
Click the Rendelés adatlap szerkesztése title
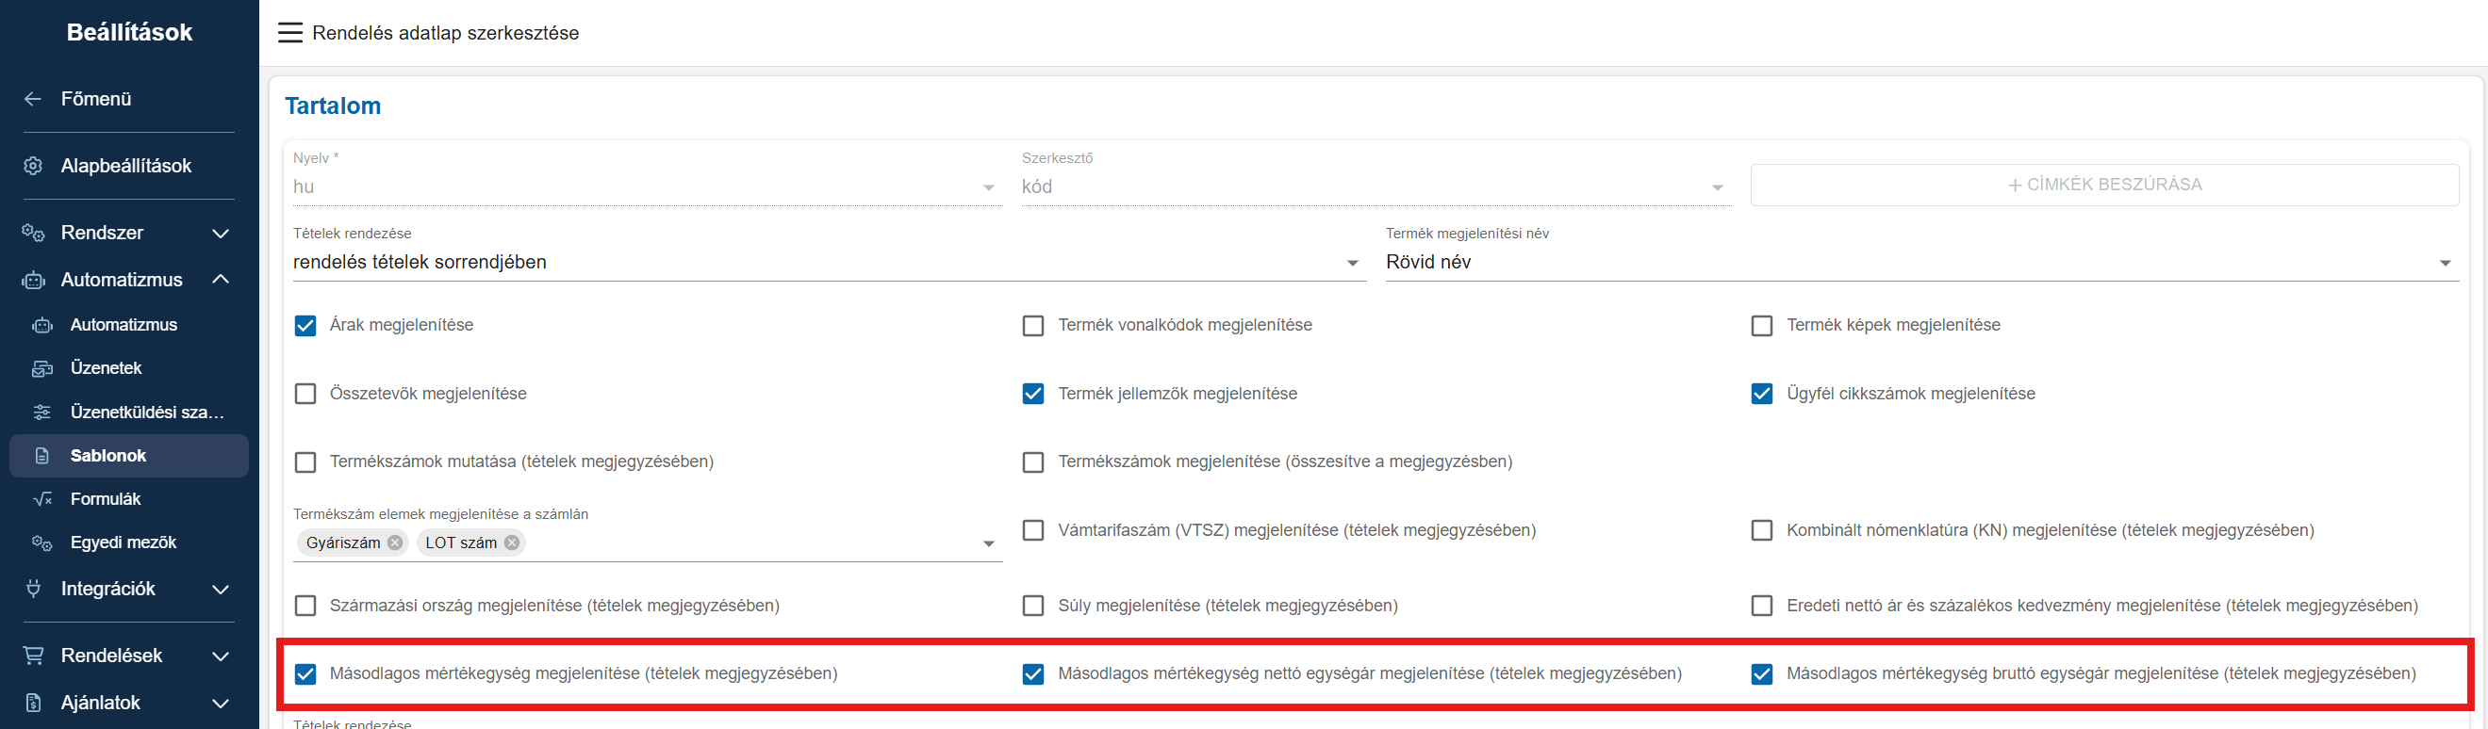[x=445, y=33]
